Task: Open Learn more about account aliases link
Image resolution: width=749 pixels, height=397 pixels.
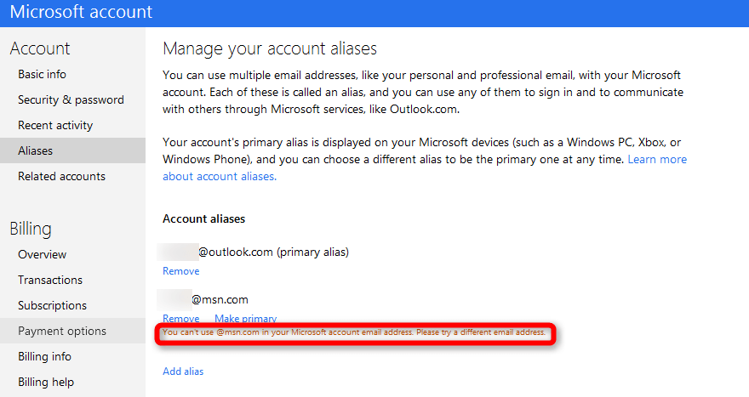Action: pyautogui.click(x=657, y=159)
